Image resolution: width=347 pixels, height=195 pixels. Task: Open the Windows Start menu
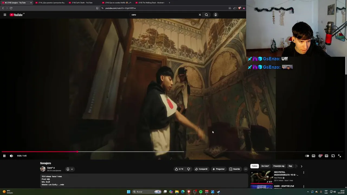point(128,192)
